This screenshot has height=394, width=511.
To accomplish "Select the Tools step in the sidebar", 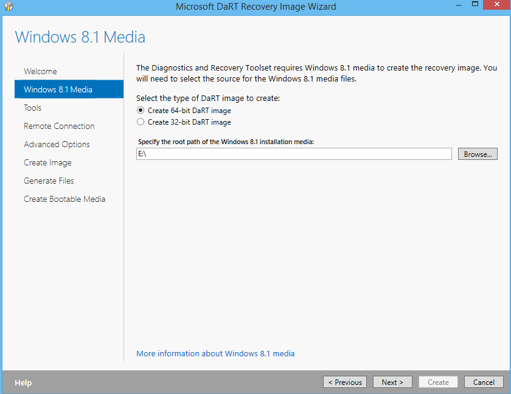I will pyautogui.click(x=32, y=108).
